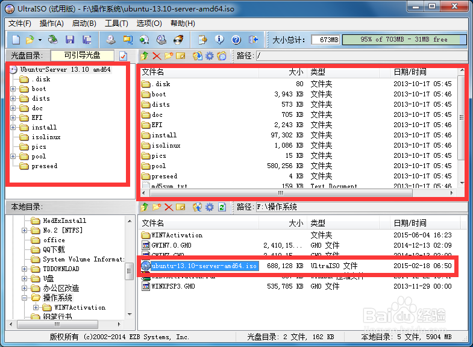Expand the pool folder tree node
Viewport: 473px width, 347px height.
[x=13, y=157]
